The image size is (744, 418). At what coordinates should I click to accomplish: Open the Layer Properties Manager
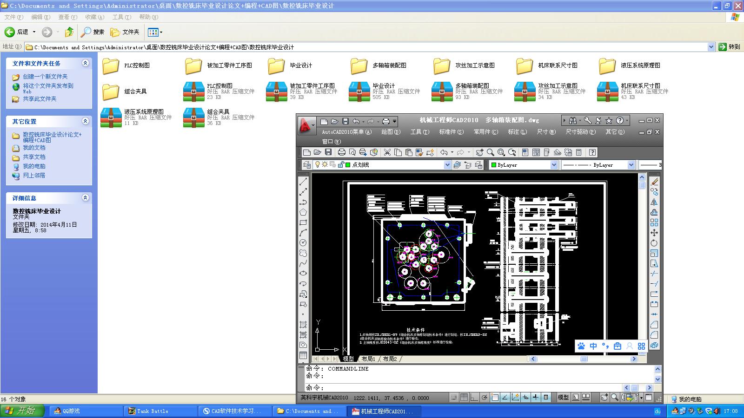click(x=307, y=164)
